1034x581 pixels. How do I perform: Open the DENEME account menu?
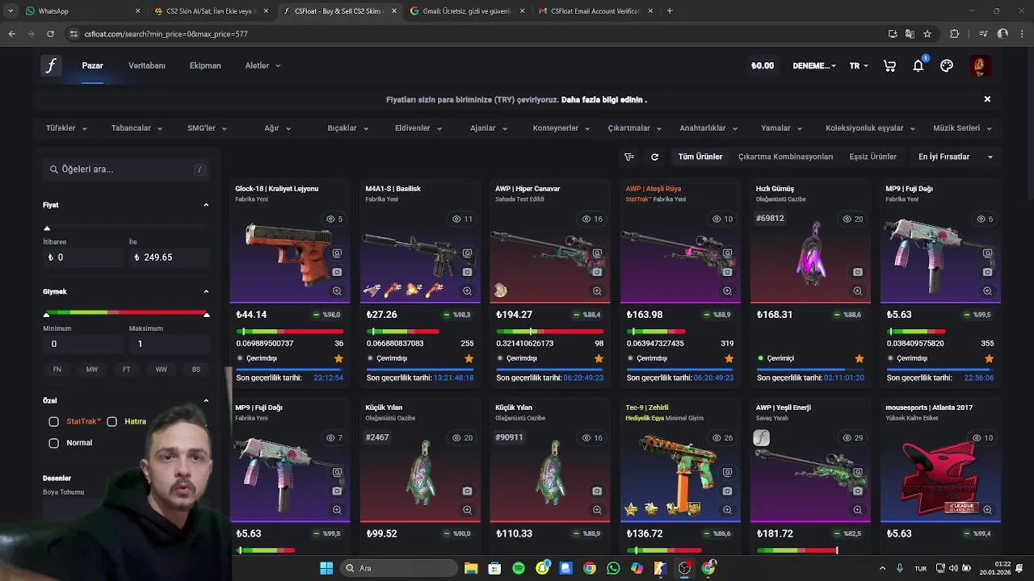tap(814, 66)
